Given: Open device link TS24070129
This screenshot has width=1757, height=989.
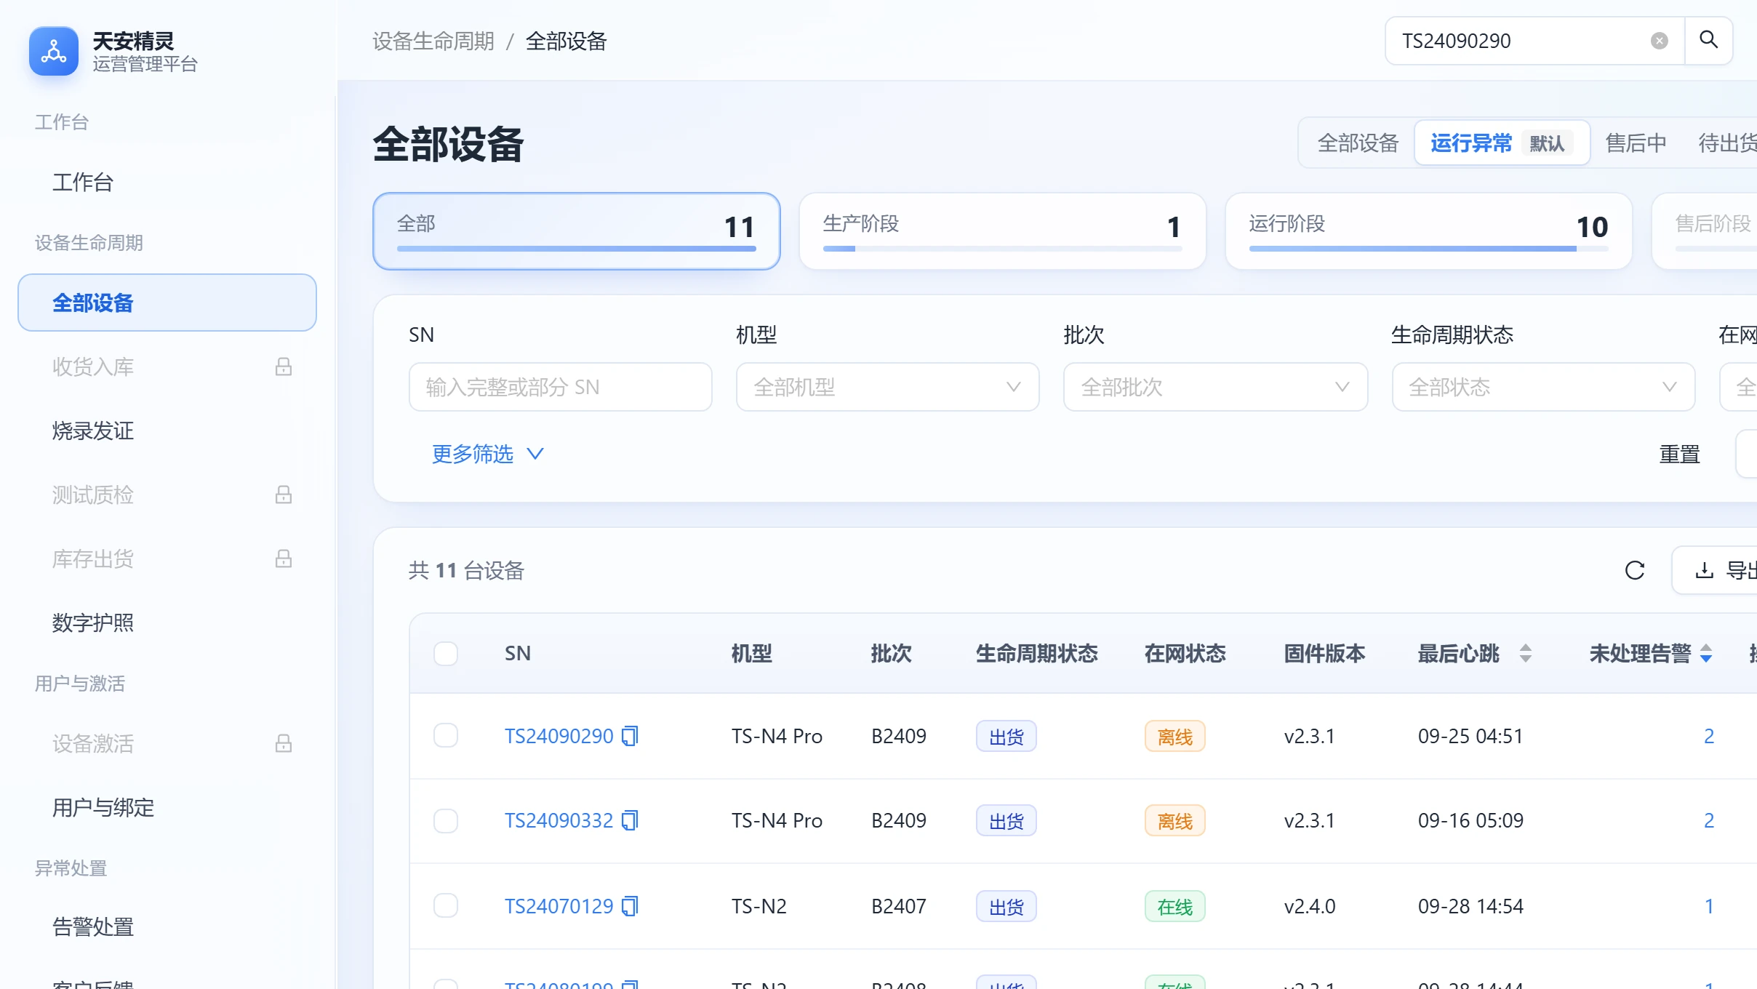Looking at the screenshot, I should (559, 906).
